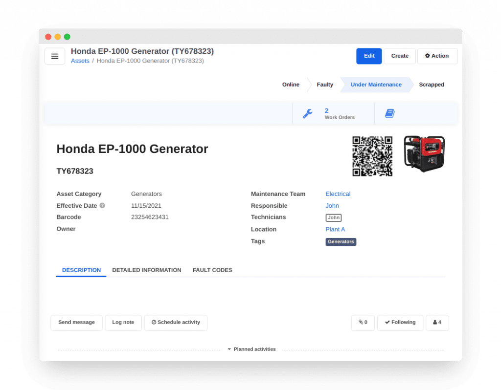Click the asset QR code image
The image size is (501, 390).
coord(372,156)
